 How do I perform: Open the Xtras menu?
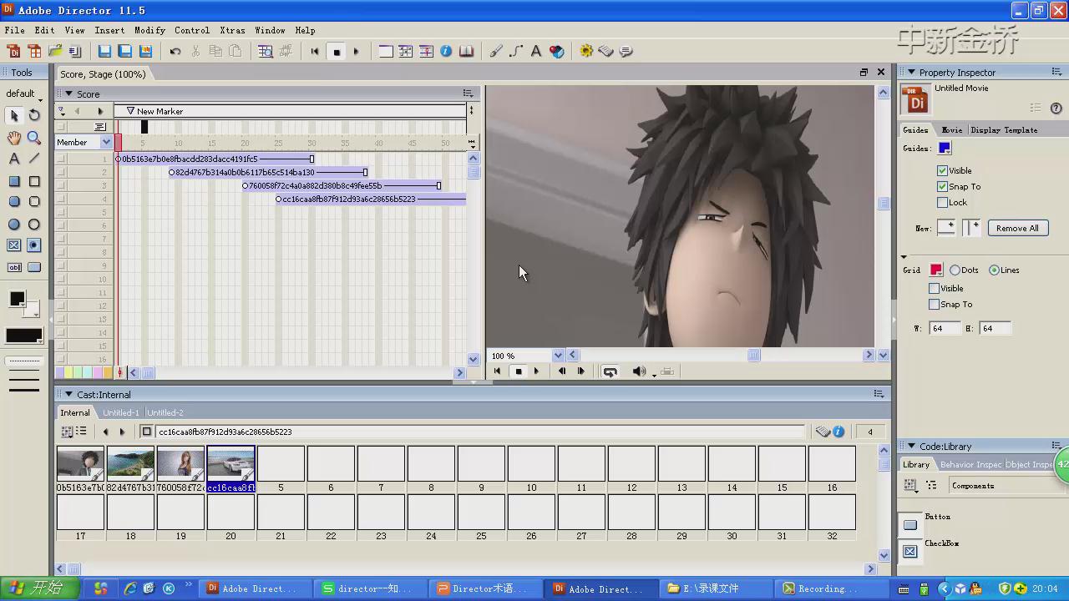[232, 30]
